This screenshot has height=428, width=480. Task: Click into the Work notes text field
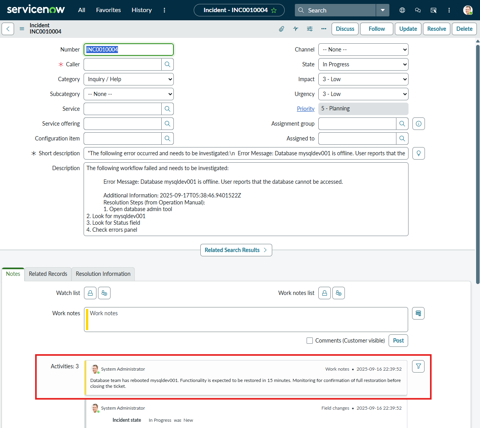[x=246, y=320]
